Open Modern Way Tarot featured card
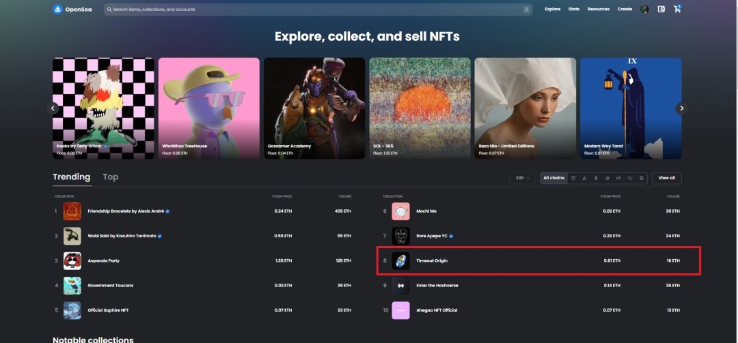This screenshot has width=738, height=343. click(x=631, y=108)
